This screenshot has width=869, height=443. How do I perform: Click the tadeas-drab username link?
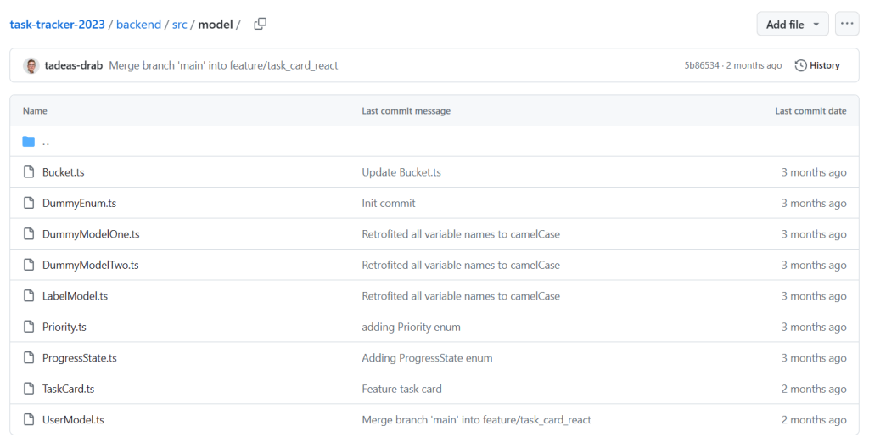pos(74,65)
